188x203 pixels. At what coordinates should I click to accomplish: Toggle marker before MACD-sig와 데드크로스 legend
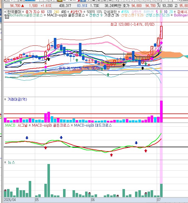(72, 125)
